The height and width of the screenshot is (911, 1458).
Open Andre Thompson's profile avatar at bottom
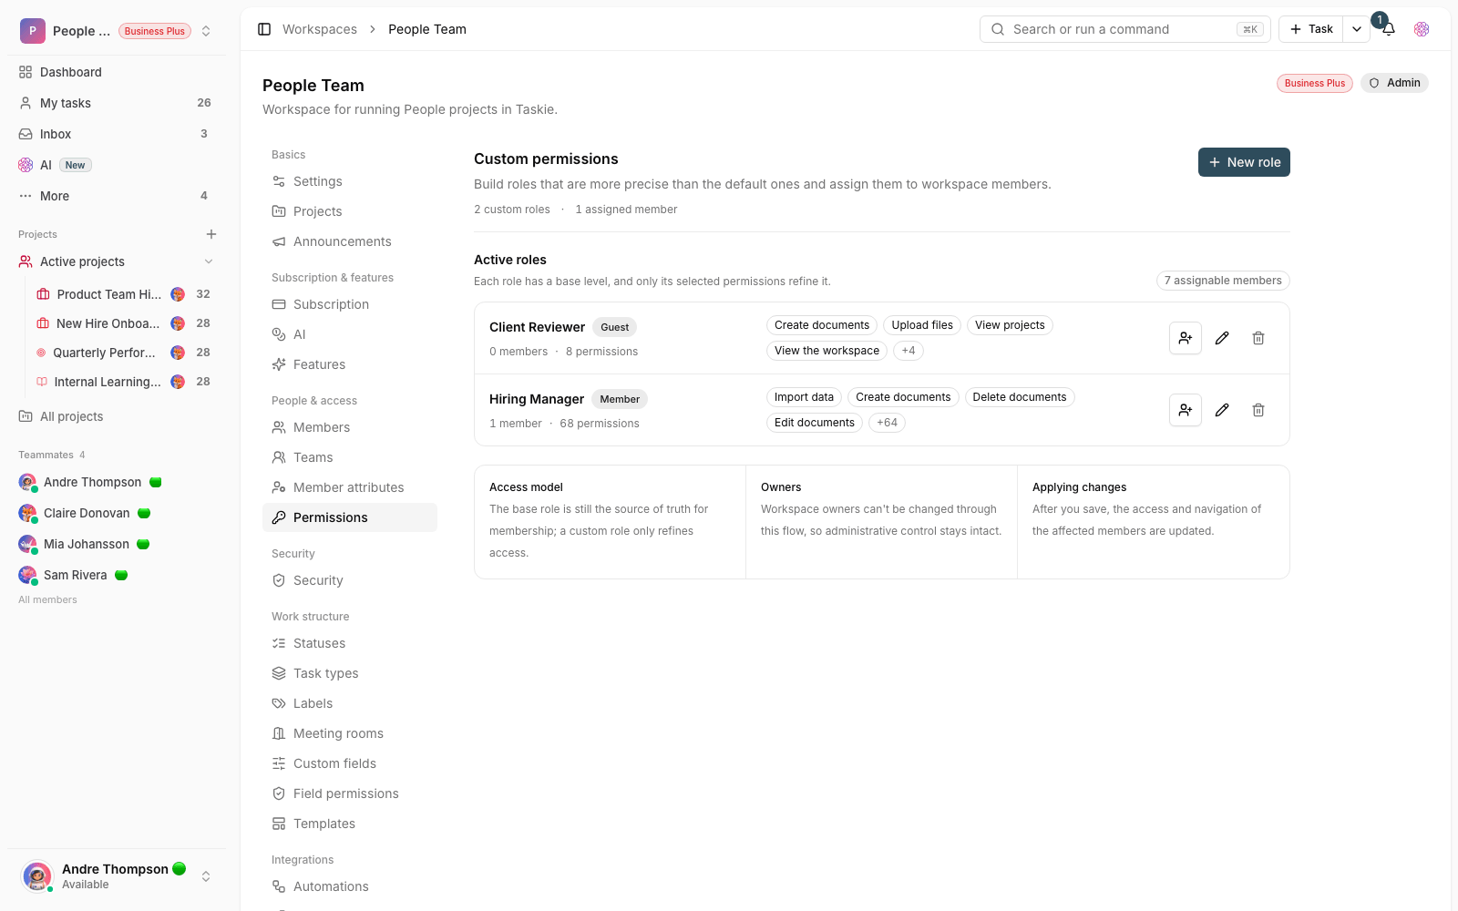tap(37, 876)
